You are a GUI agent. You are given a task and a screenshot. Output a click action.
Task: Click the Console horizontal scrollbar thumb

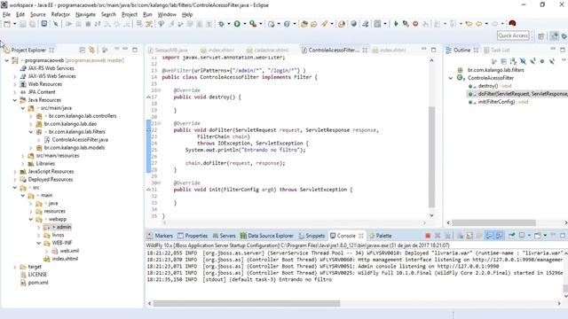click(247, 303)
